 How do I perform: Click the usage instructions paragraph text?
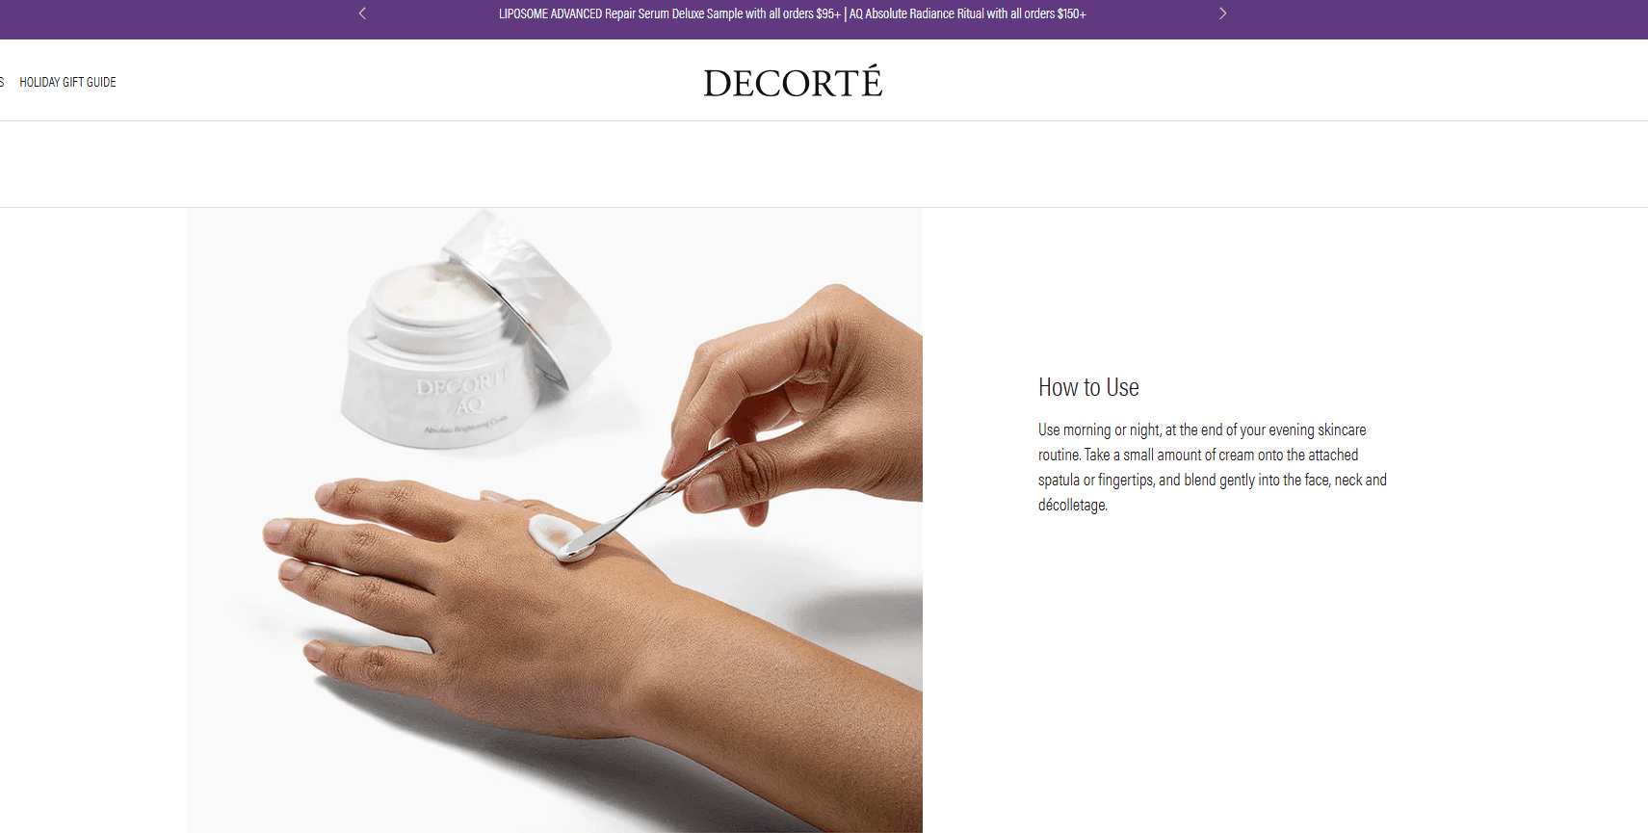pyautogui.click(x=1212, y=467)
